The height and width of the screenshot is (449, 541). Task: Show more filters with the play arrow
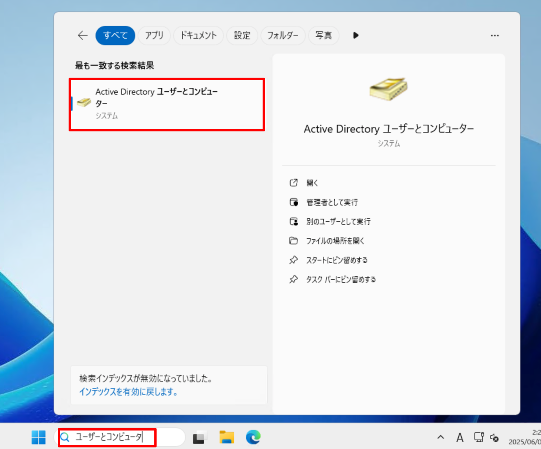click(356, 35)
